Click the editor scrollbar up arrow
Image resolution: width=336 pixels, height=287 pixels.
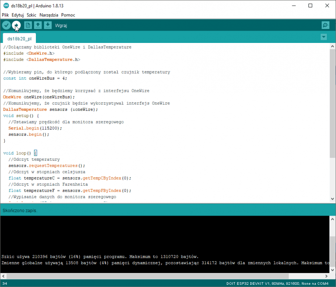click(332, 46)
